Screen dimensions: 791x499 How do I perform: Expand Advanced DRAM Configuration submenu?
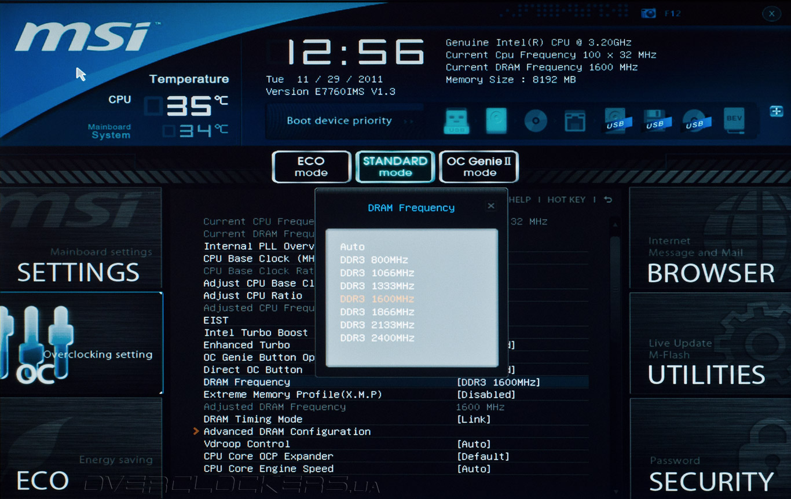[287, 432]
